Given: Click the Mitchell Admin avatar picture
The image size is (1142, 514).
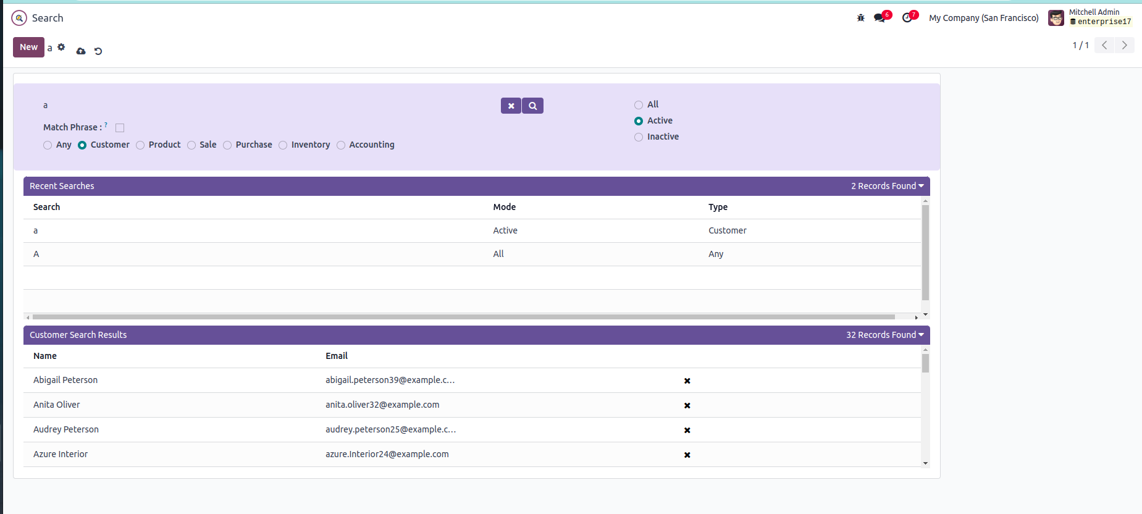Looking at the screenshot, I should (x=1056, y=18).
